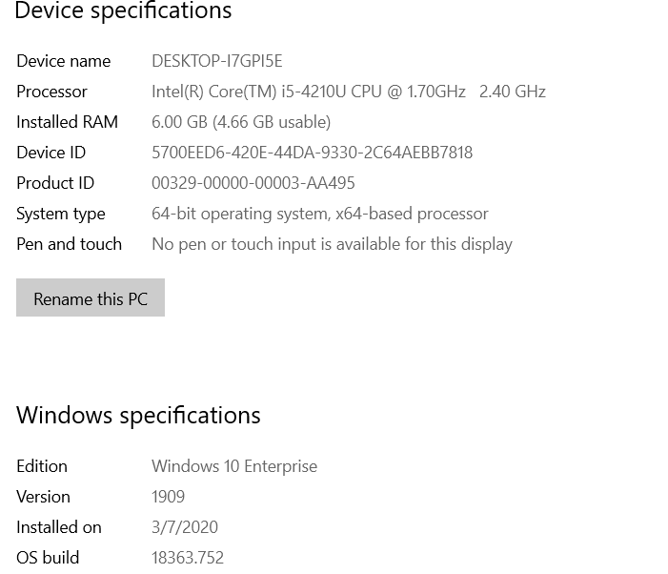Click the Windows 10 Enterprise edition value
The width and height of the screenshot is (668, 574).
coord(234,466)
